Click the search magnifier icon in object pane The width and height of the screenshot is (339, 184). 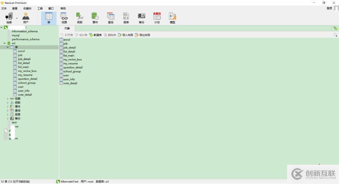coord(335,35)
